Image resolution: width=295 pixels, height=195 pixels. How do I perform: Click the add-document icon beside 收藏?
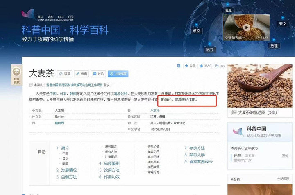pos(179,66)
